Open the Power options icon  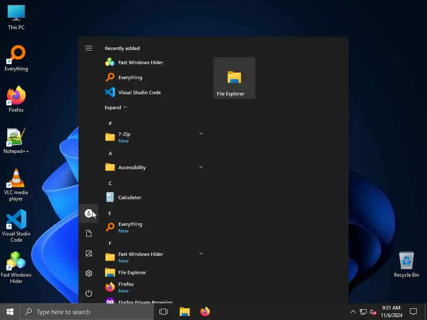(89, 293)
